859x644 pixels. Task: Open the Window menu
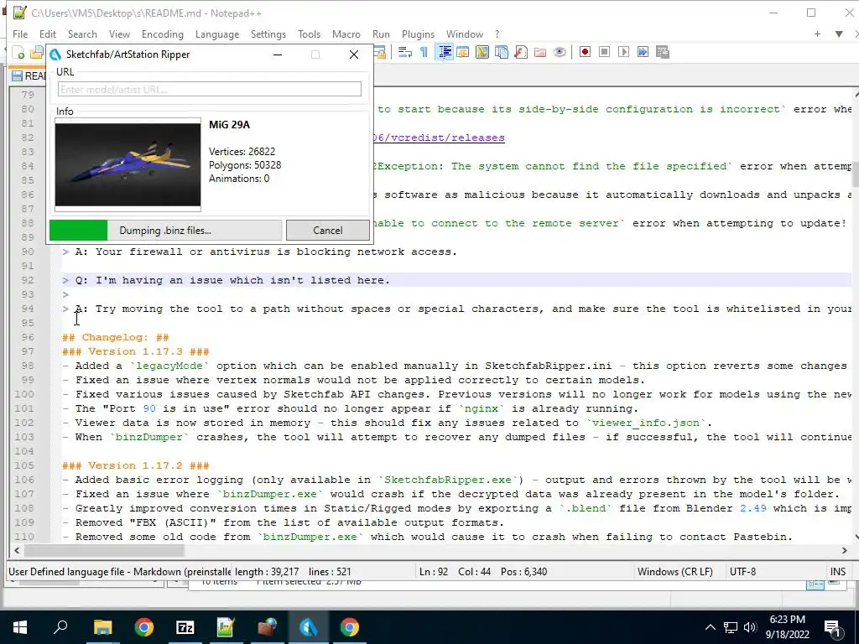click(x=464, y=34)
